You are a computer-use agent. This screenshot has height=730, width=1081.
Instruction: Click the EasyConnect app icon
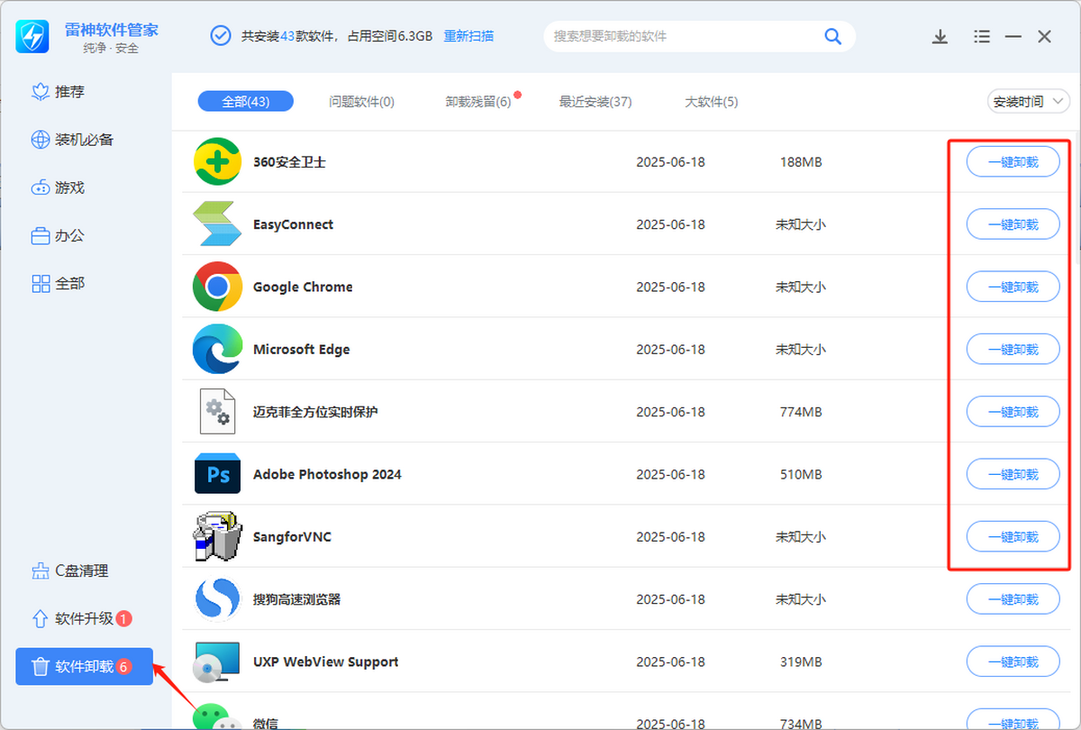coord(217,224)
